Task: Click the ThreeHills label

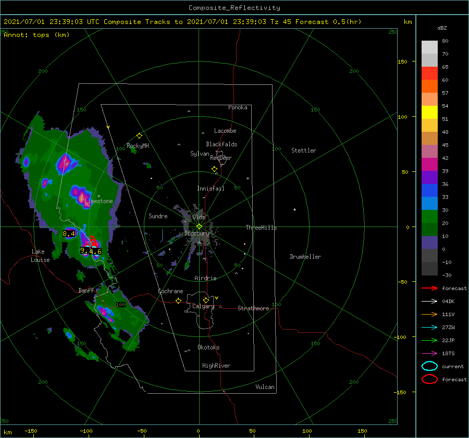Action: 262,228
